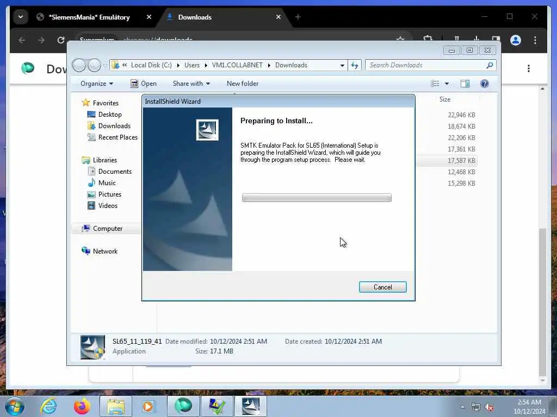Image resolution: width=557 pixels, height=417 pixels.
Task: Select the file row sized 22,206 KB
Action: coord(461,137)
